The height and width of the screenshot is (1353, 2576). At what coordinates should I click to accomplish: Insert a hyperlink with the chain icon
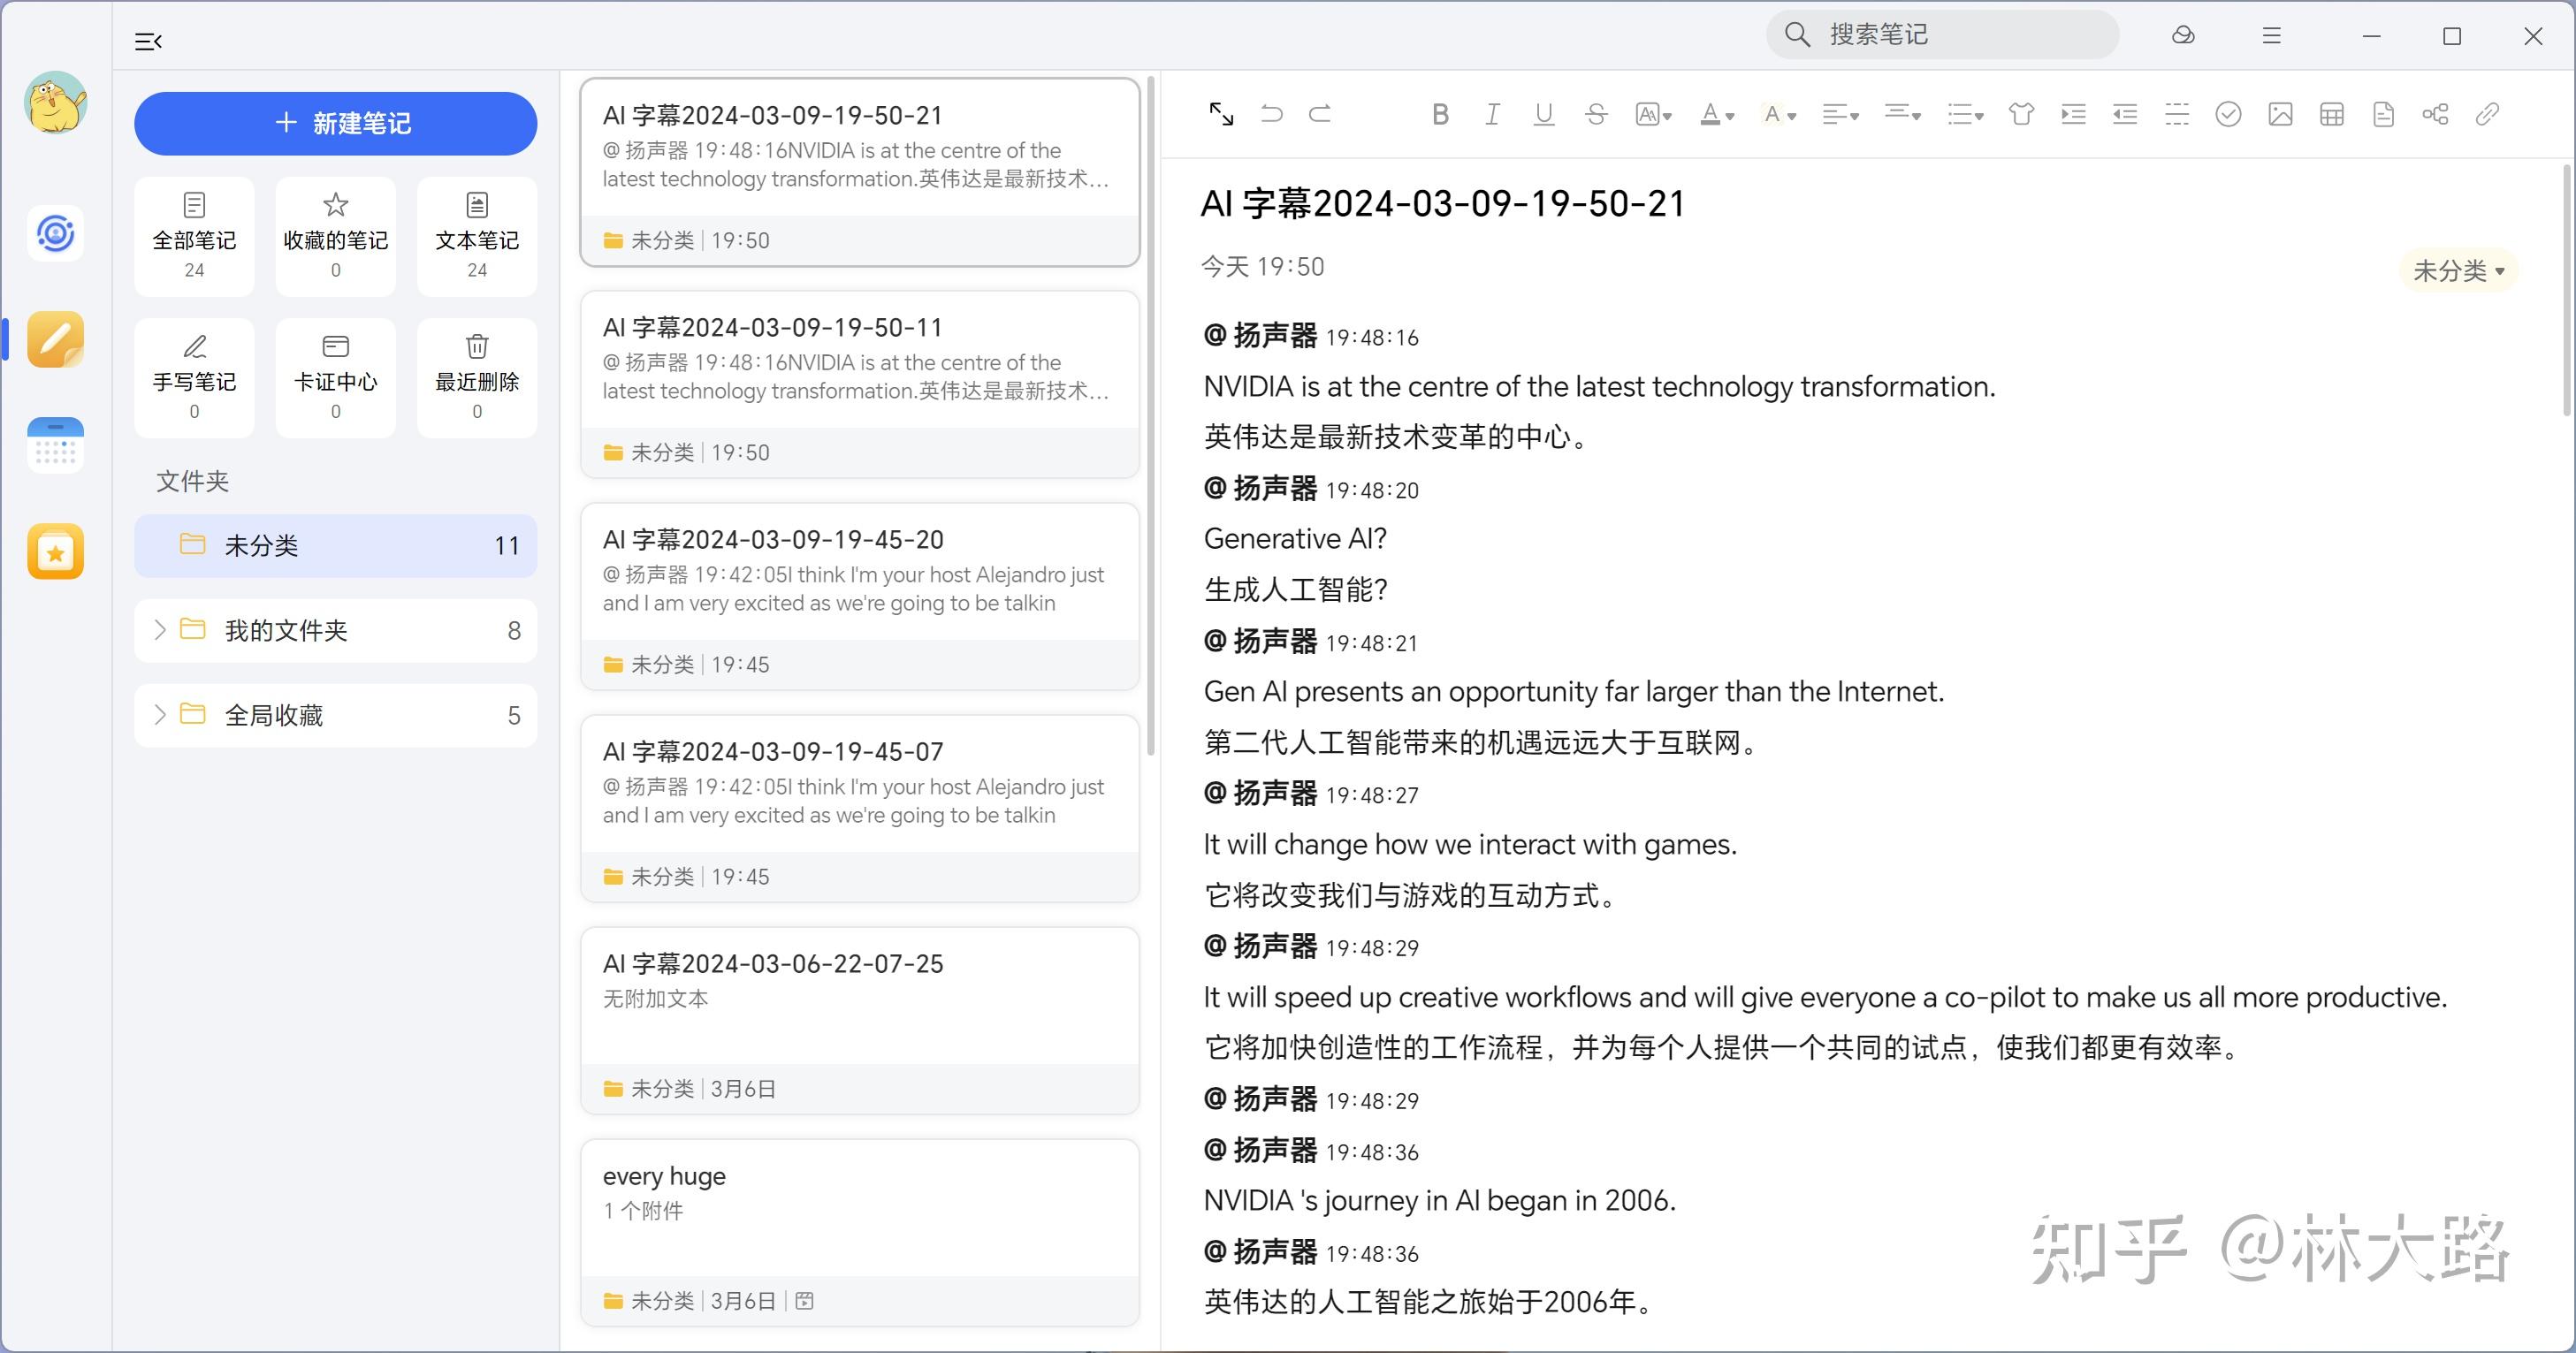tap(2487, 114)
